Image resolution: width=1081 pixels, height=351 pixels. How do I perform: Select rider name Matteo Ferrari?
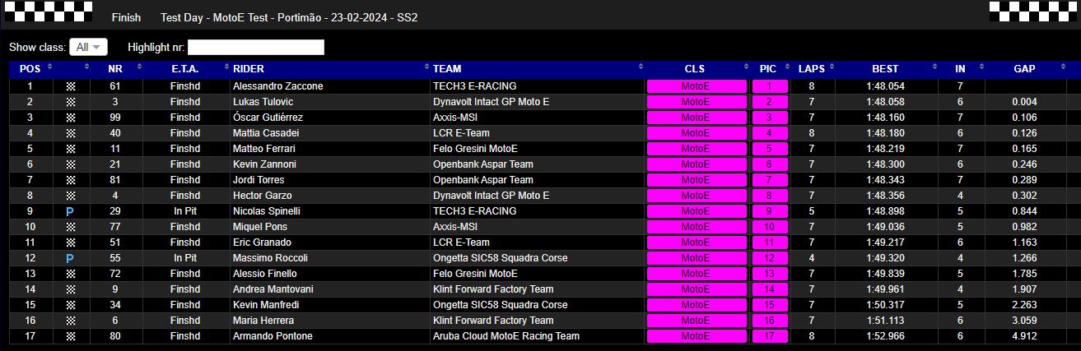click(x=264, y=149)
